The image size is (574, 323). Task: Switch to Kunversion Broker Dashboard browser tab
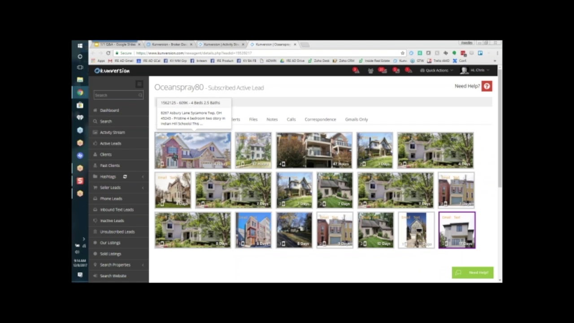169,44
